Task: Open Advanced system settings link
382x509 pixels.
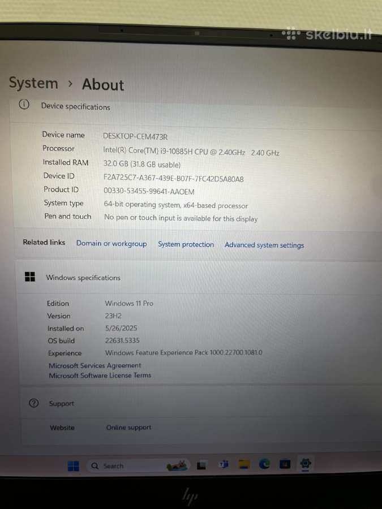Action: 264,245
